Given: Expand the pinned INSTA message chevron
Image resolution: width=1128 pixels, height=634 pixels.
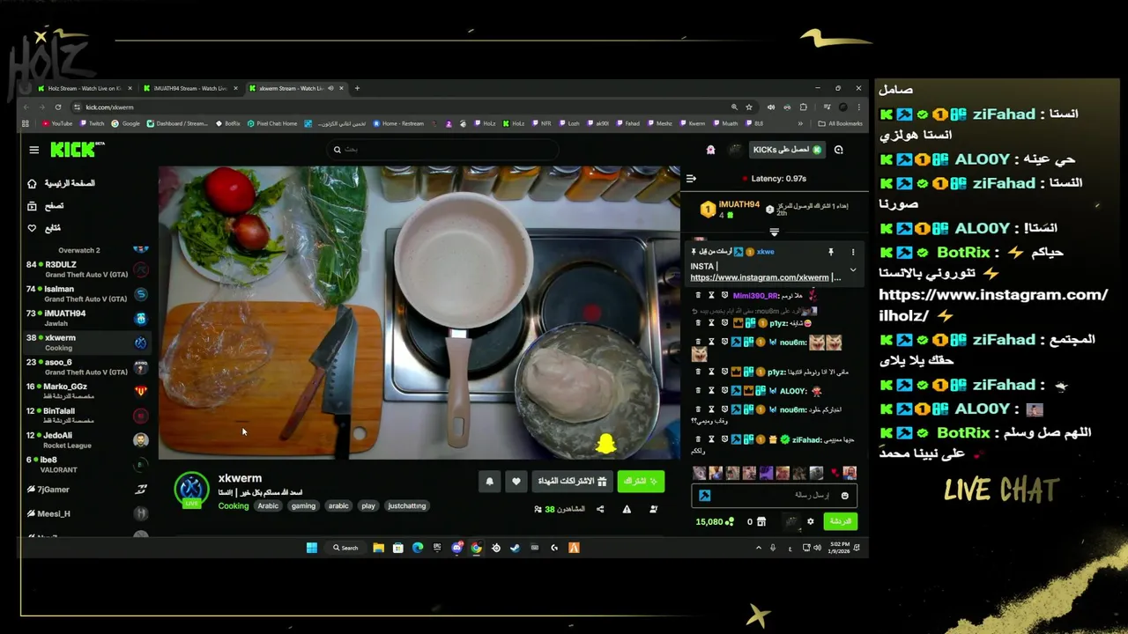Looking at the screenshot, I should pos(852,270).
